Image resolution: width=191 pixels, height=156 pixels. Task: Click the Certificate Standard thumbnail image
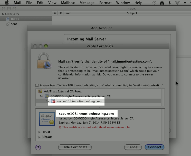47,119
